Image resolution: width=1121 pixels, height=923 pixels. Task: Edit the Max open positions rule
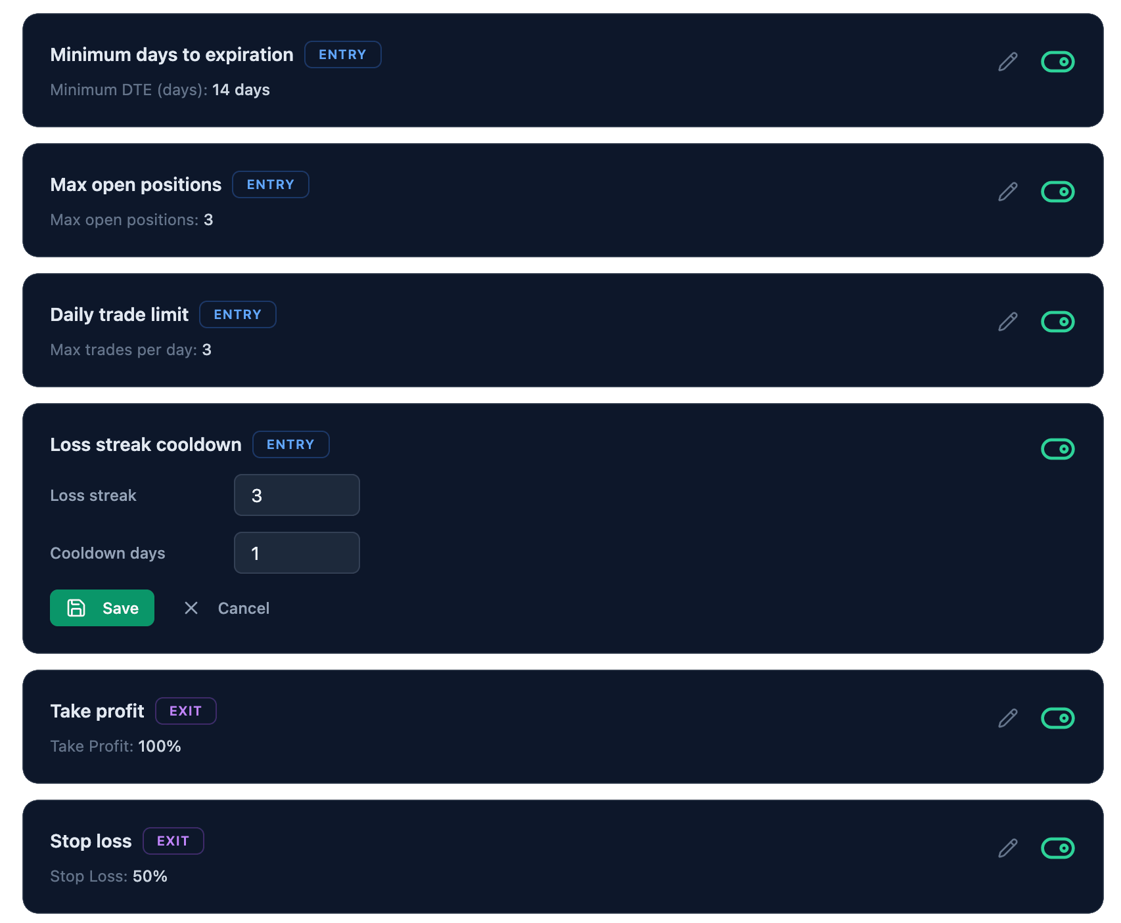[1007, 191]
